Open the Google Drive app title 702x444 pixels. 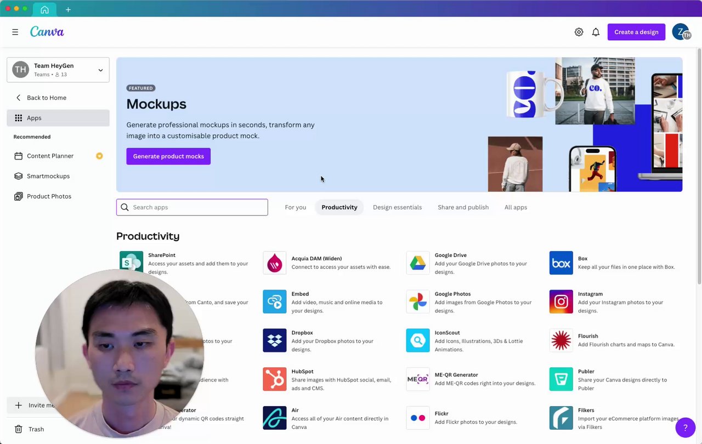[x=451, y=255]
